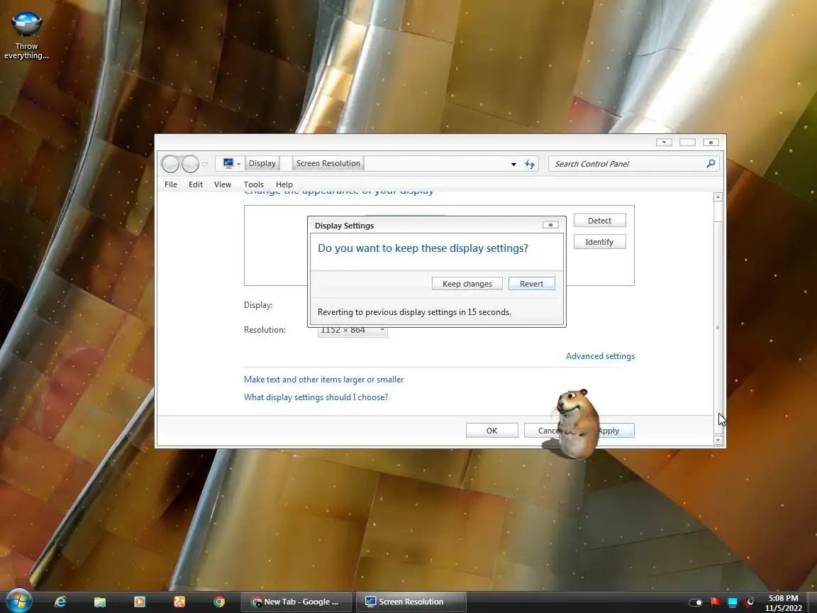
Task: Open the Edit menu
Action: click(x=196, y=184)
